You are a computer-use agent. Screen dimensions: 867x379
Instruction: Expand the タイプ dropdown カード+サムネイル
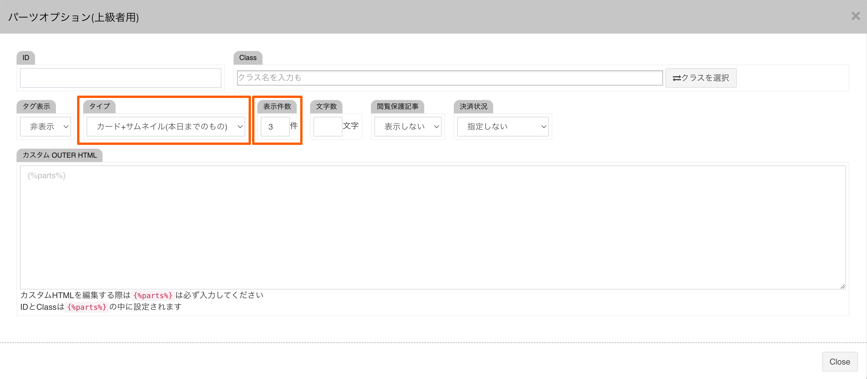pyautogui.click(x=165, y=127)
